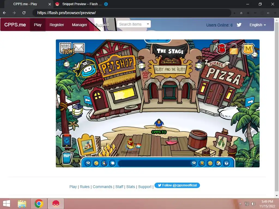Viewport: 279px width, 209px height.
Task: Open the footer Stats link
Action: click(131, 187)
